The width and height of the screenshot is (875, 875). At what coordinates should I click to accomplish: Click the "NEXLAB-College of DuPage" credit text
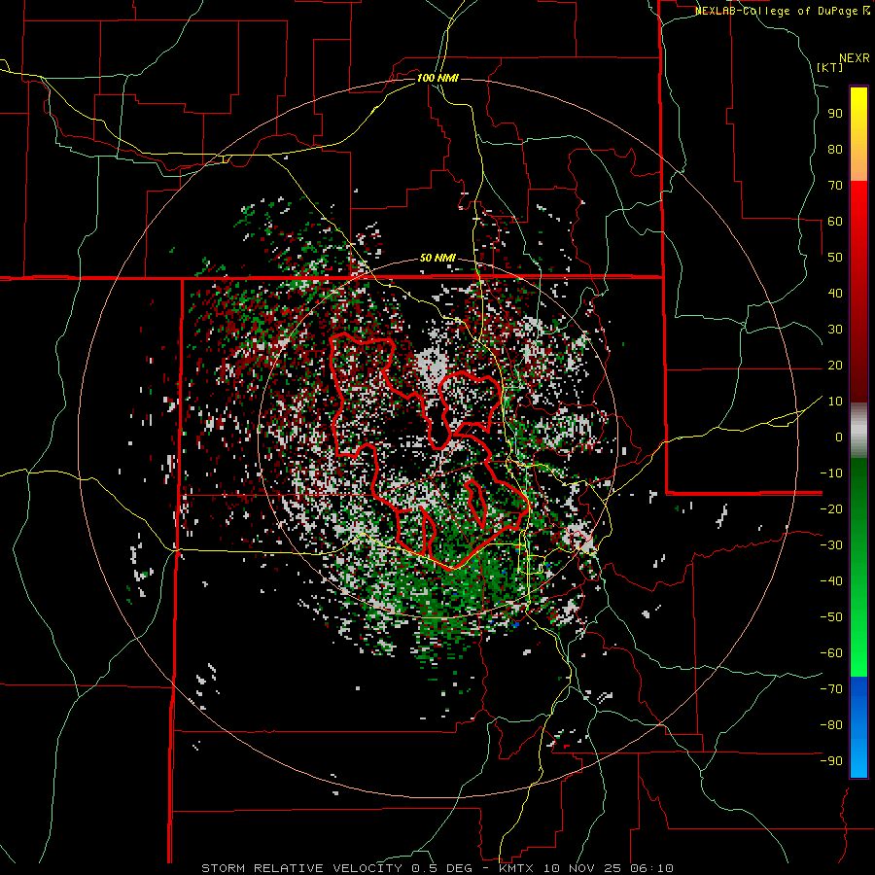[x=776, y=11]
